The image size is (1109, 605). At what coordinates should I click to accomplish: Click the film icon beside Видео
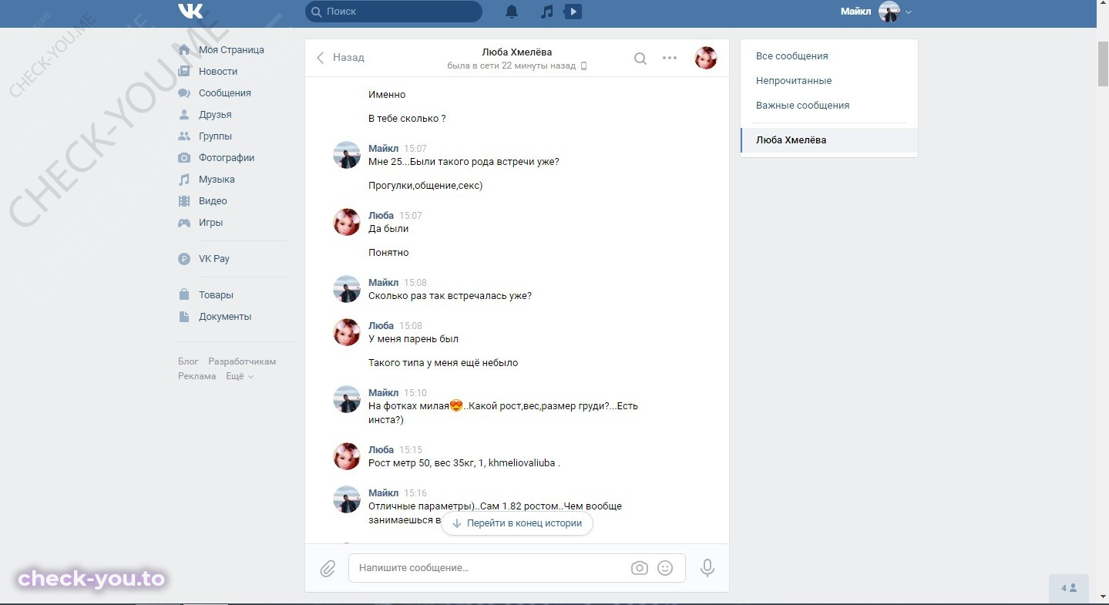[184, 201]
